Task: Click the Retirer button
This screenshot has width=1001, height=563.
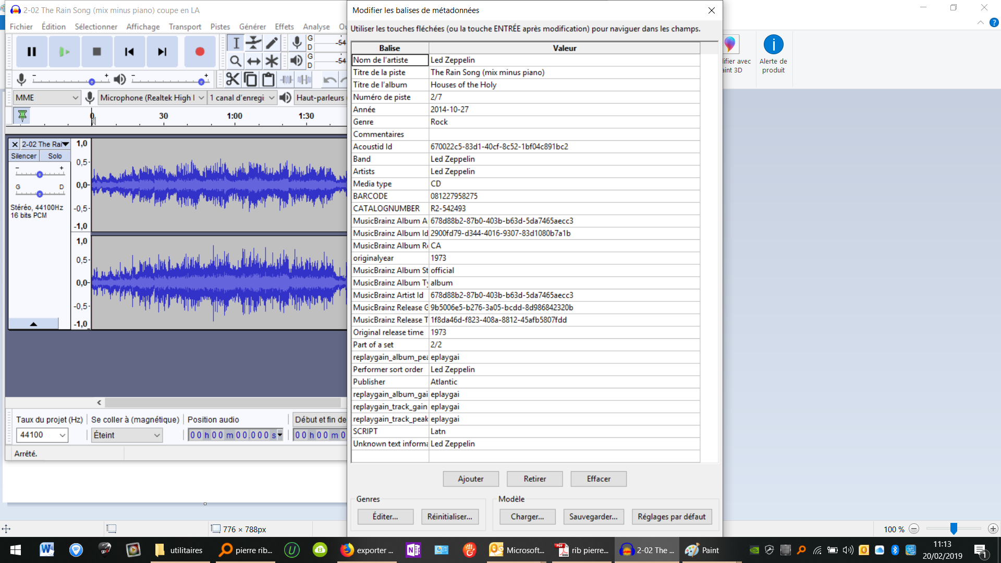Action: tap(535, 479)
